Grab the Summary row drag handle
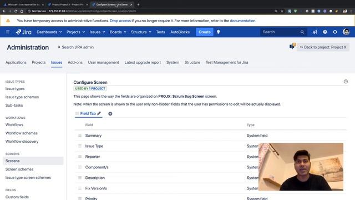This screenshot has height=200, width=355. pos(80,136)
